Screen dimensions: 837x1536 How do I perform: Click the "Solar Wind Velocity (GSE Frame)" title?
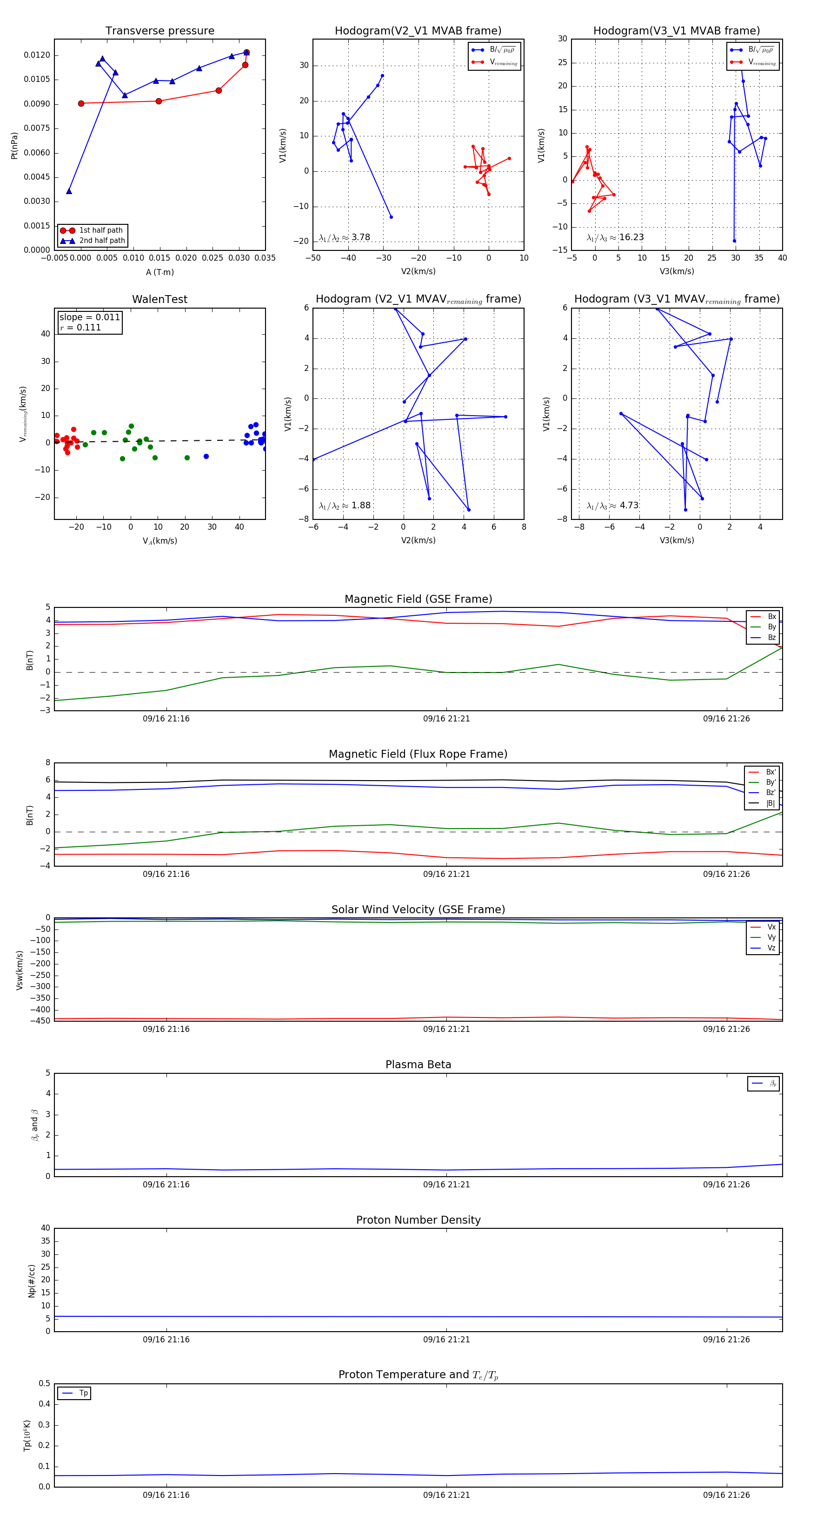point(418,909)
